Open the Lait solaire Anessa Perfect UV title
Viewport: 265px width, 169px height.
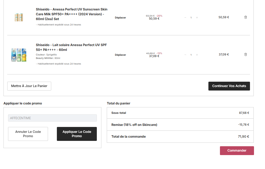[x=71, y=47]
